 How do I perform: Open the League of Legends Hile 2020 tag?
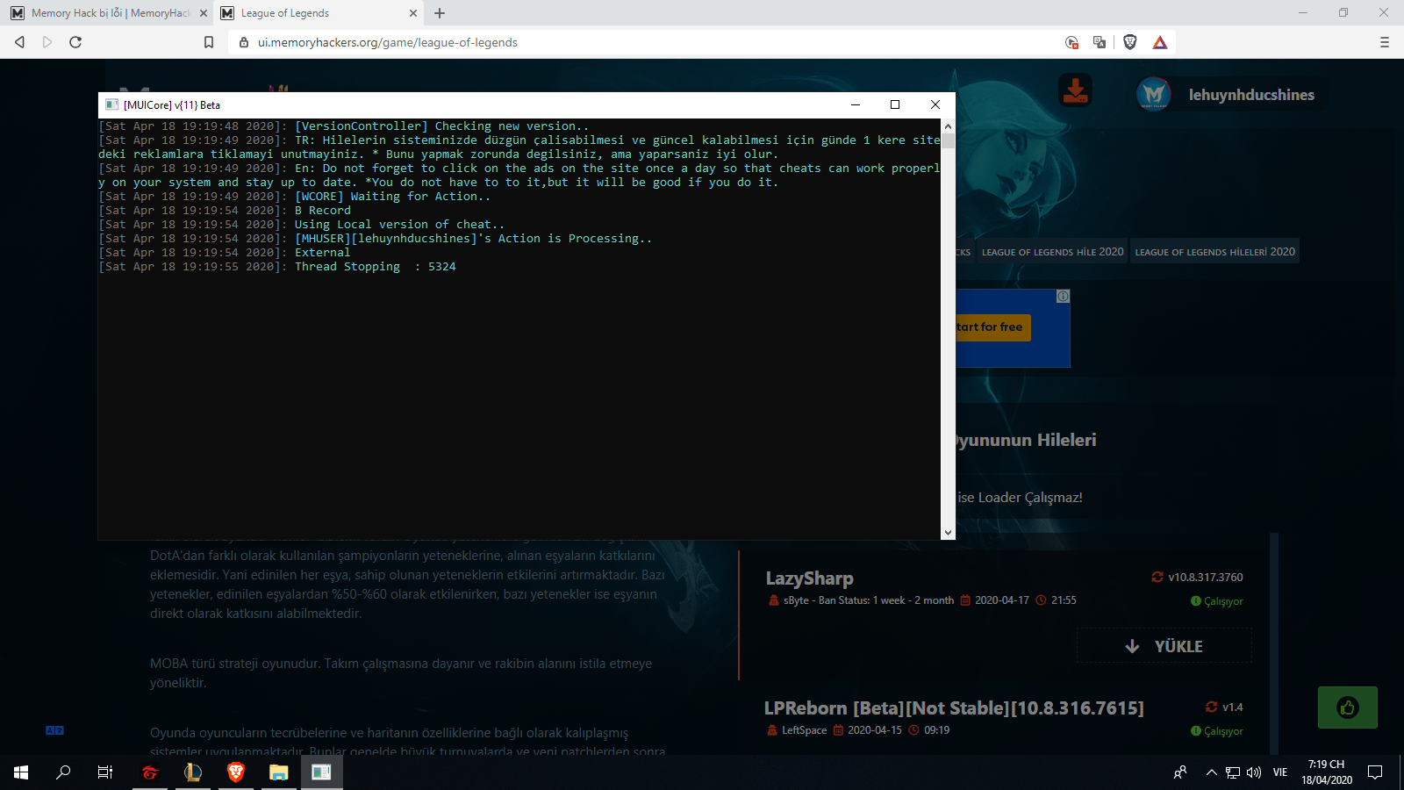coord(1052,252)
